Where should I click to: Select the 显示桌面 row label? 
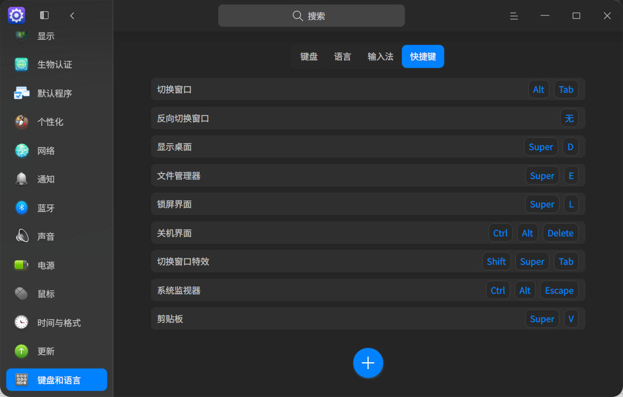point(174,147)
